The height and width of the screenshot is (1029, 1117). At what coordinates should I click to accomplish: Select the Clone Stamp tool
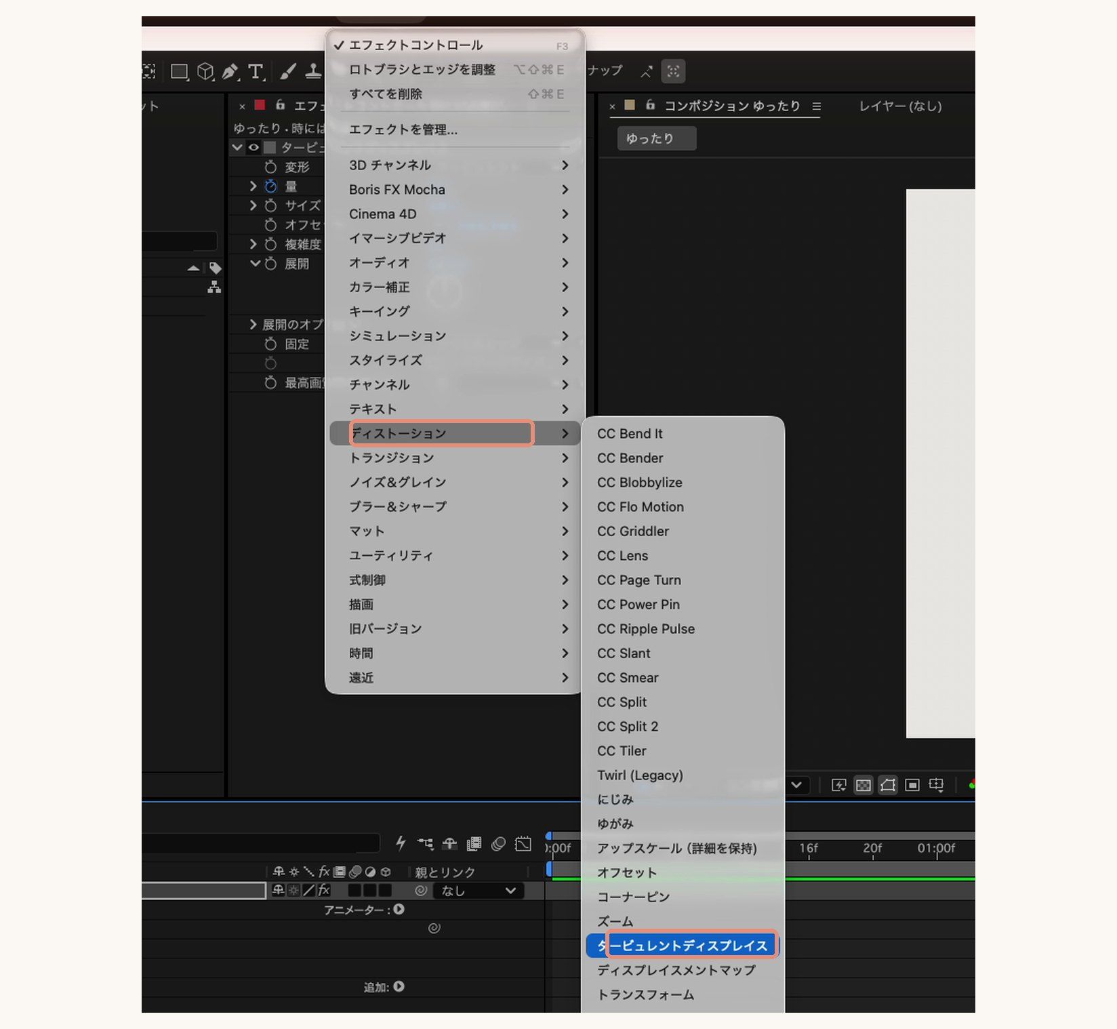click(x=312, y=71)
